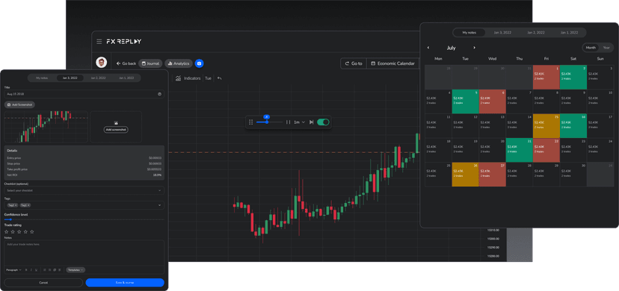619x291 pixels.
Task: Switch calendar to Month view
Action: pos(591,48)
